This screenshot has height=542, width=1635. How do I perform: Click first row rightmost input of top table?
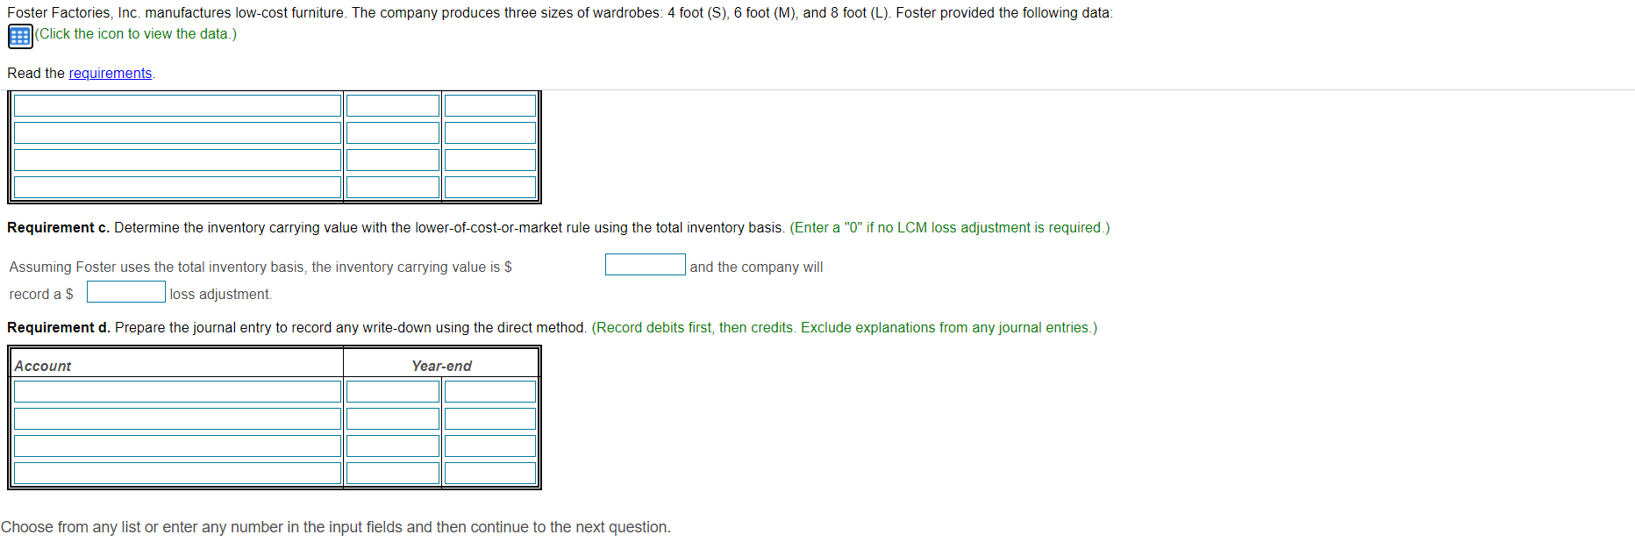pyautogui.click(x=489, y=104)
